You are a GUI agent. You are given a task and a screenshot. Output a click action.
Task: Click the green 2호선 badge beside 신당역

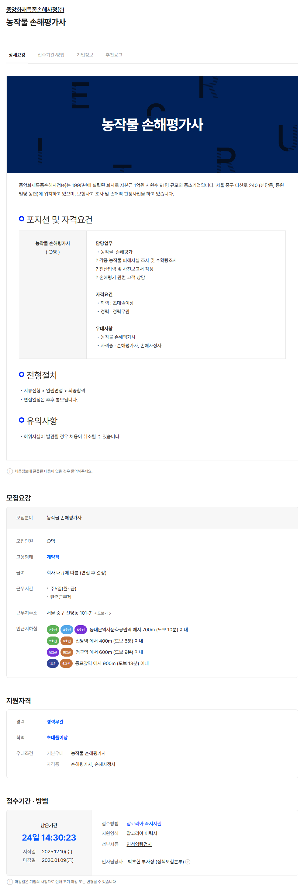point(53,641)
